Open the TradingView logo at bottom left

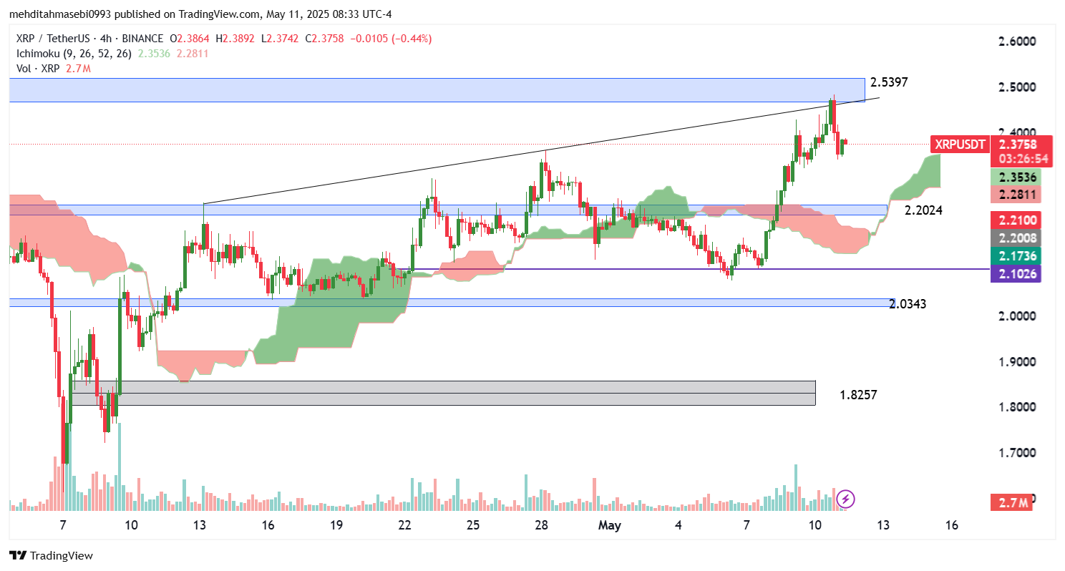[x=51, y=555]
